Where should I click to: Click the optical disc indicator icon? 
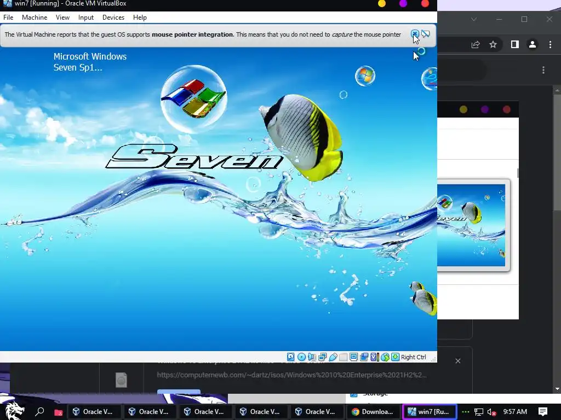coord(302,357)
